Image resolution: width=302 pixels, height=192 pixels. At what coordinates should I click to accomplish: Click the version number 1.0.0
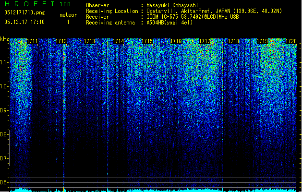click(65, 4)
